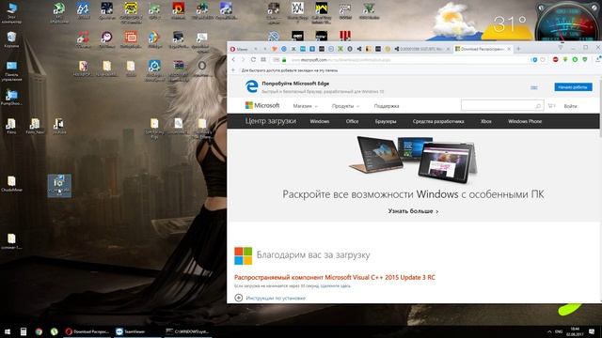Go back in the Opera browser
This screenshot has height=338, width=602.
[x=233, y=60]
